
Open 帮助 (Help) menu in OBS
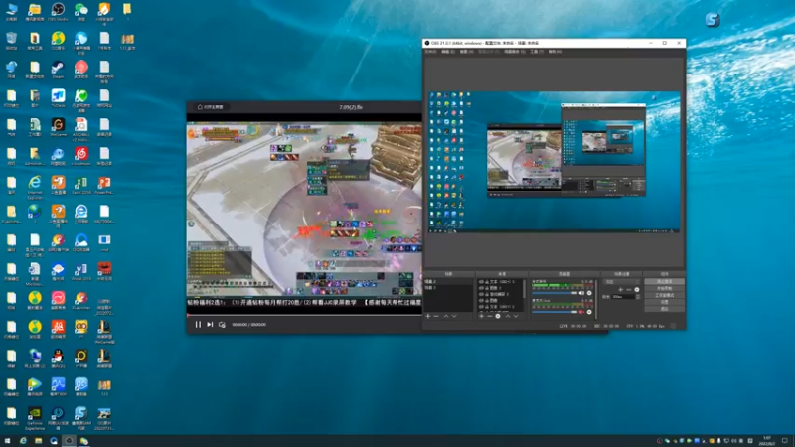coord(556,52)
